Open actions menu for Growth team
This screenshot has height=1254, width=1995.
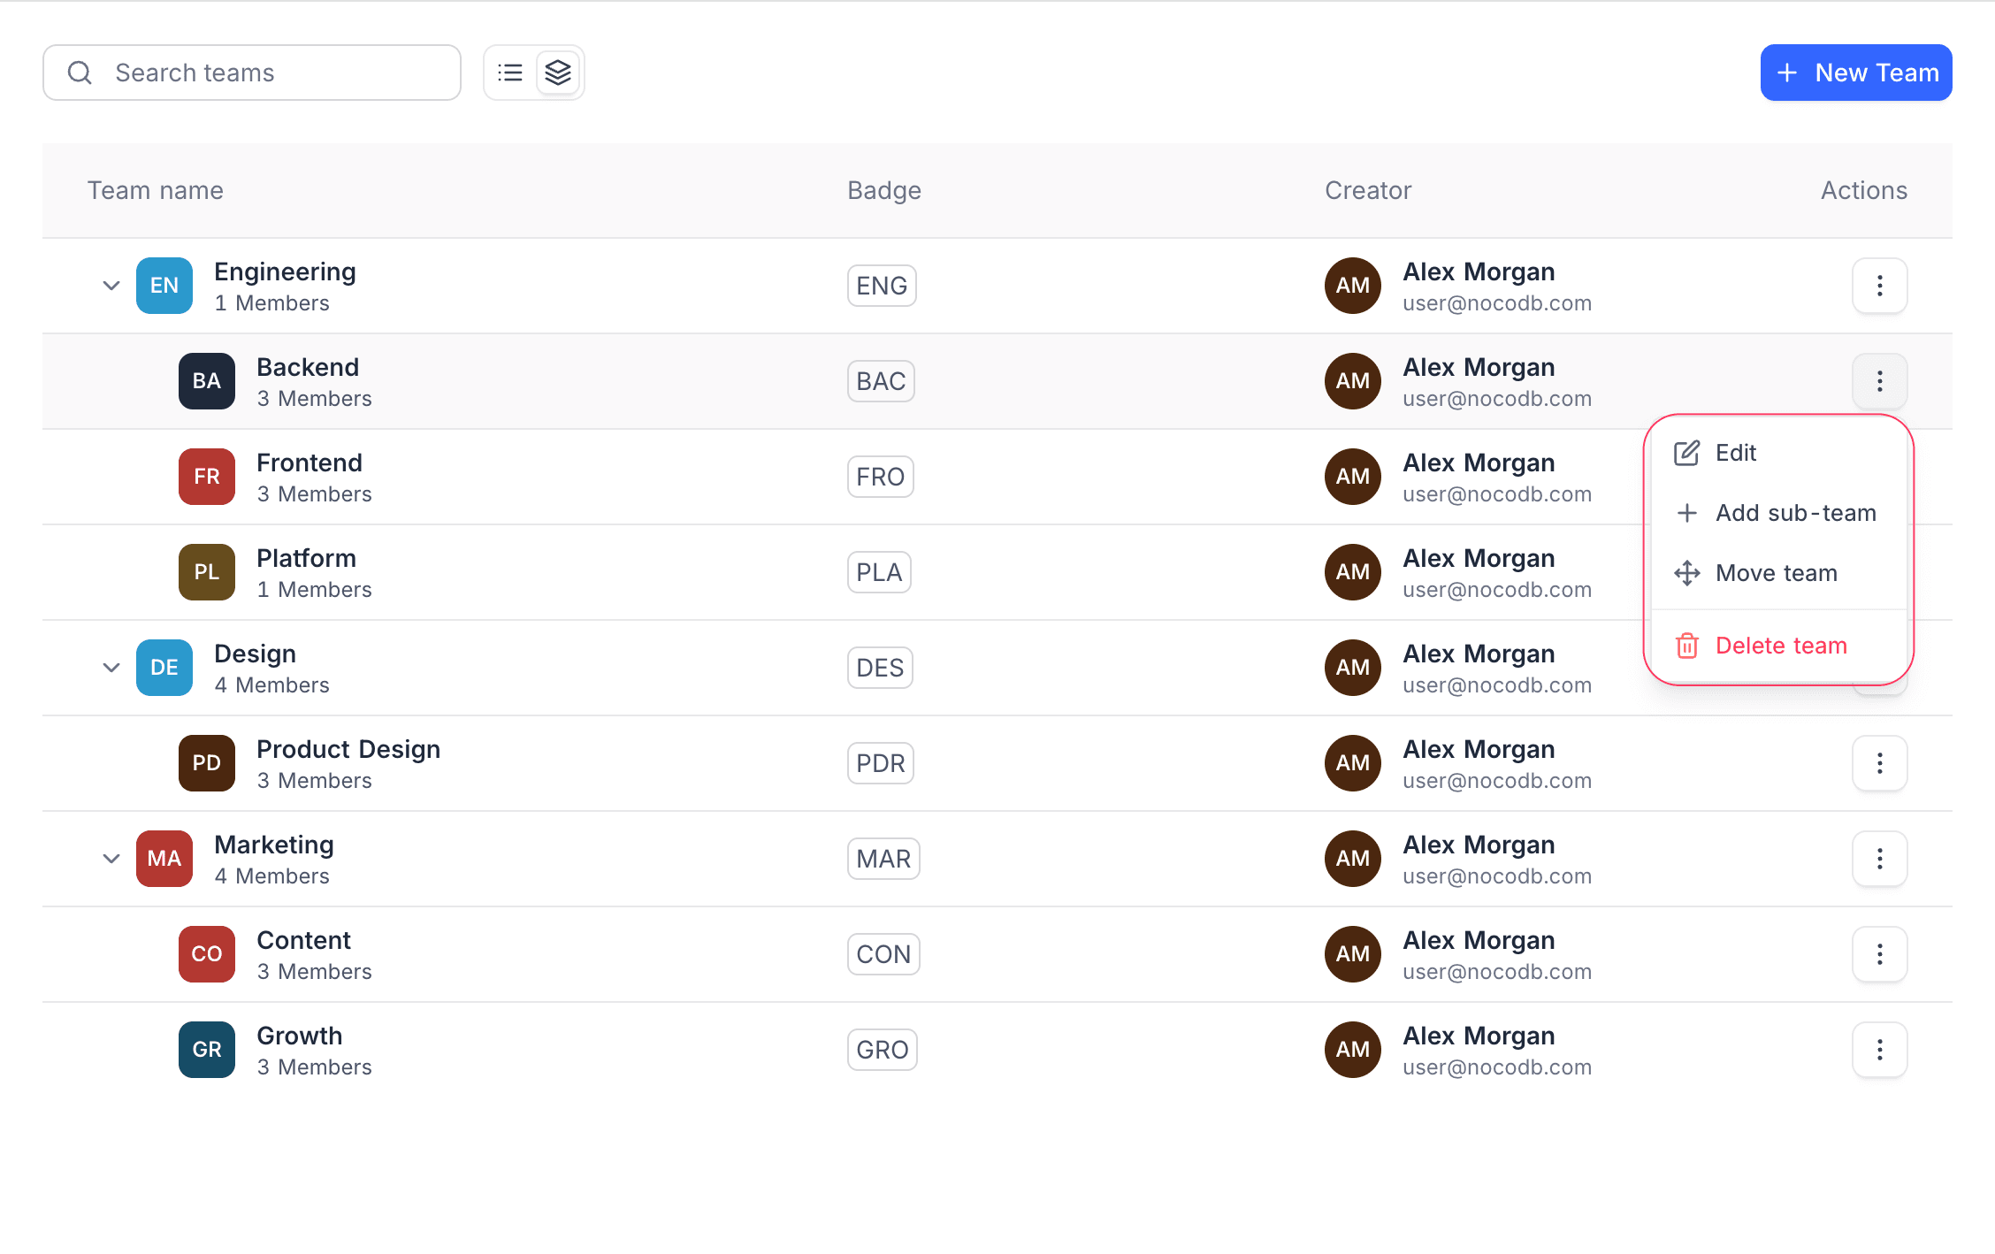point(1879,1050)
